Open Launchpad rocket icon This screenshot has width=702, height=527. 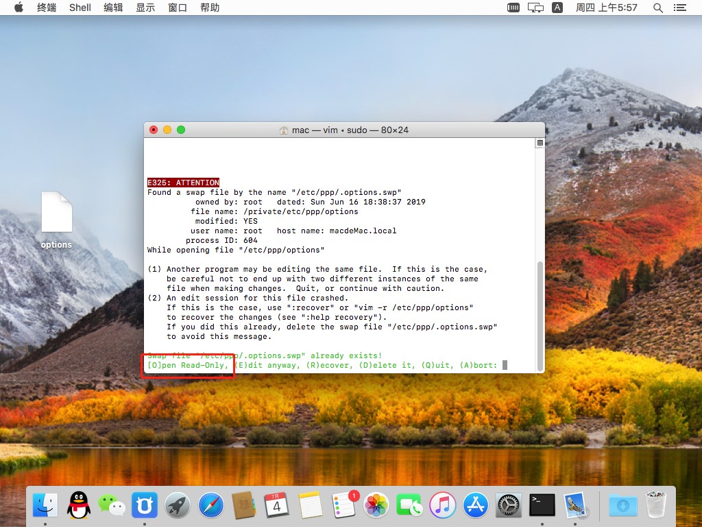pyautogui.click(x=178, y=506)
